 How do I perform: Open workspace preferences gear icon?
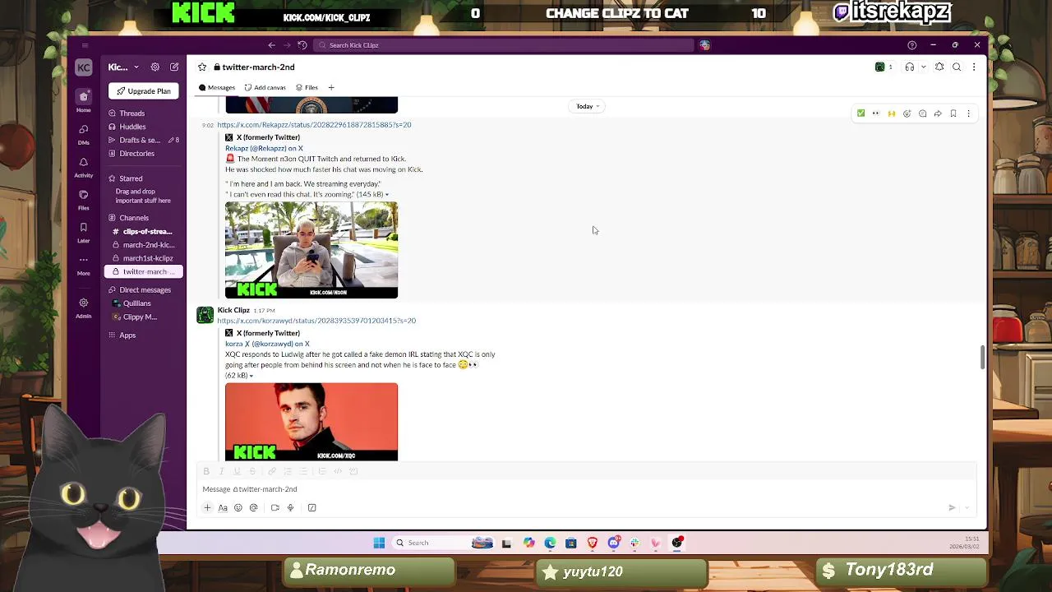pos(155,67)
